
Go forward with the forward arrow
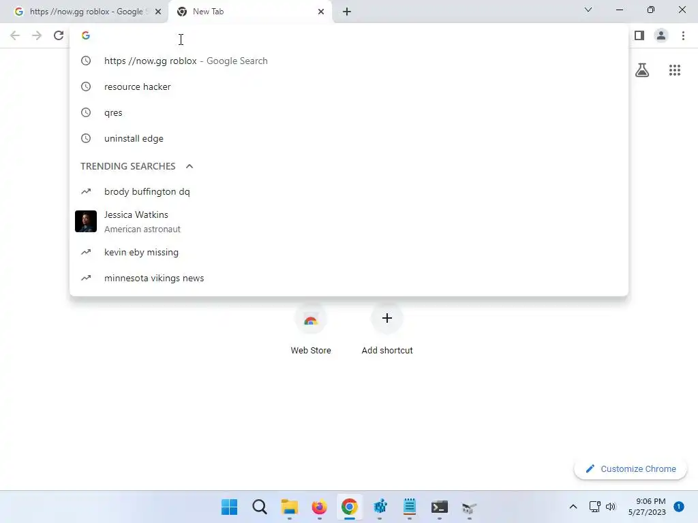37,35
